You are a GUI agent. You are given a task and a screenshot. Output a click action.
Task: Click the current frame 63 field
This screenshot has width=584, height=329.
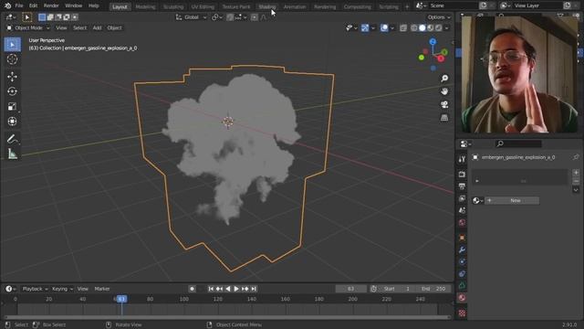350,289
